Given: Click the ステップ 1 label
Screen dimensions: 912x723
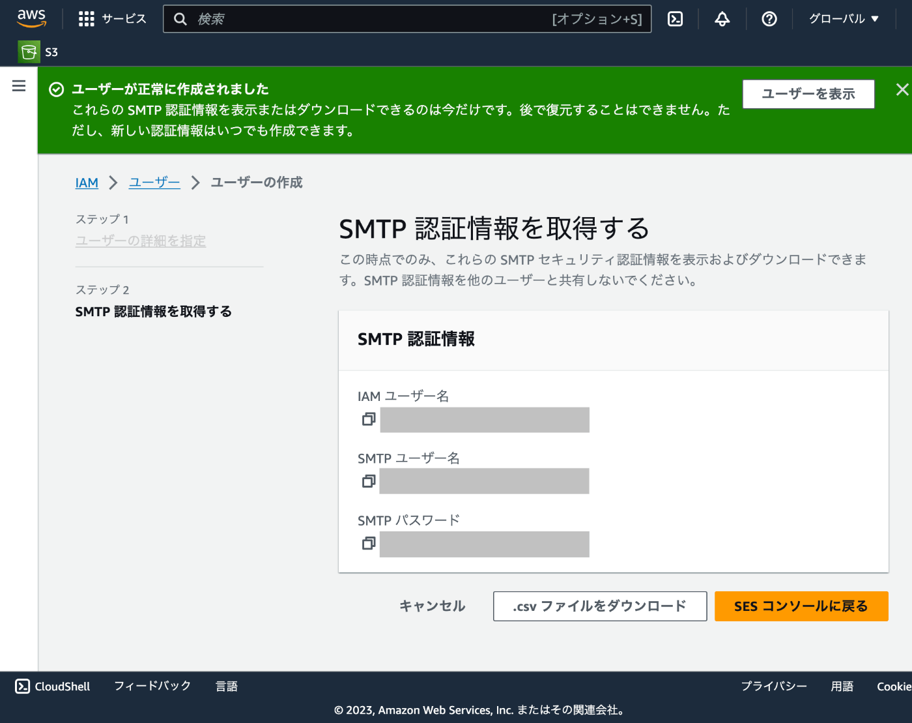Looking at the screenshot, I should (x=102, y=219).
